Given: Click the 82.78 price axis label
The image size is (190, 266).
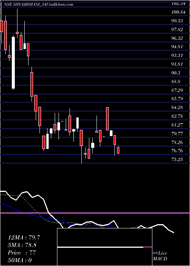Looking at the screenshot, I should (177, 116).
